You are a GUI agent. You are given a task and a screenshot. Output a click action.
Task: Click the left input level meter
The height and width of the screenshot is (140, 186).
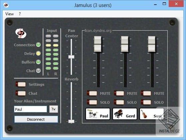(48, 52)
